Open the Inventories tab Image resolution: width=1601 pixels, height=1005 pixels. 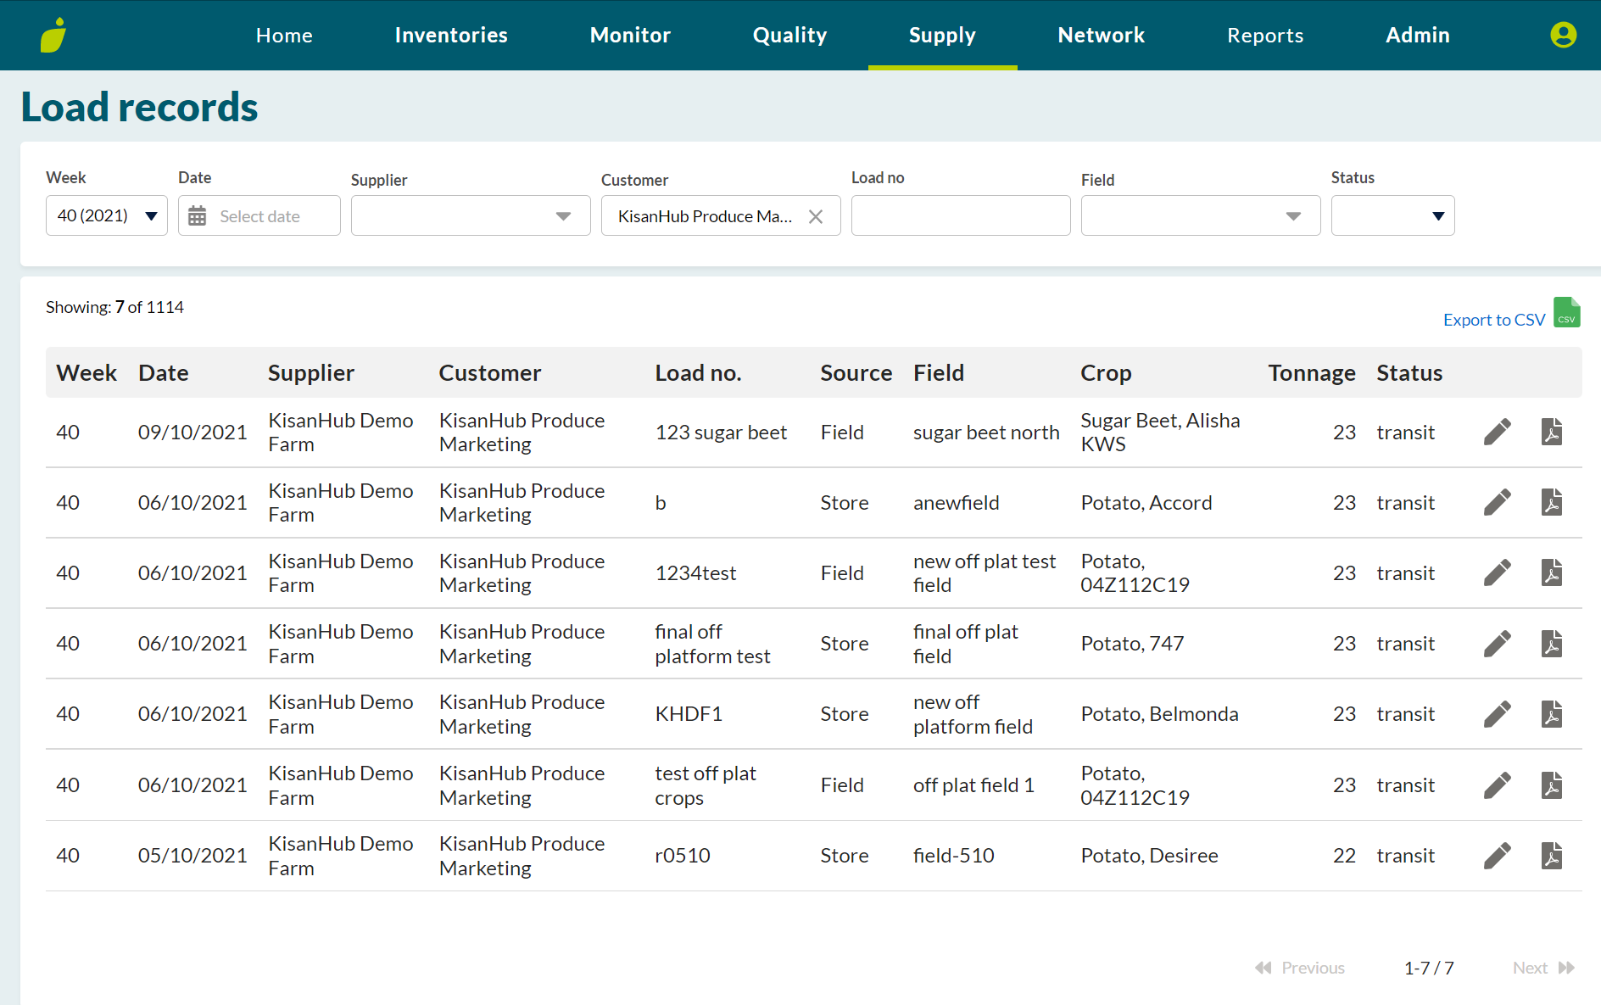coord(451,35)
